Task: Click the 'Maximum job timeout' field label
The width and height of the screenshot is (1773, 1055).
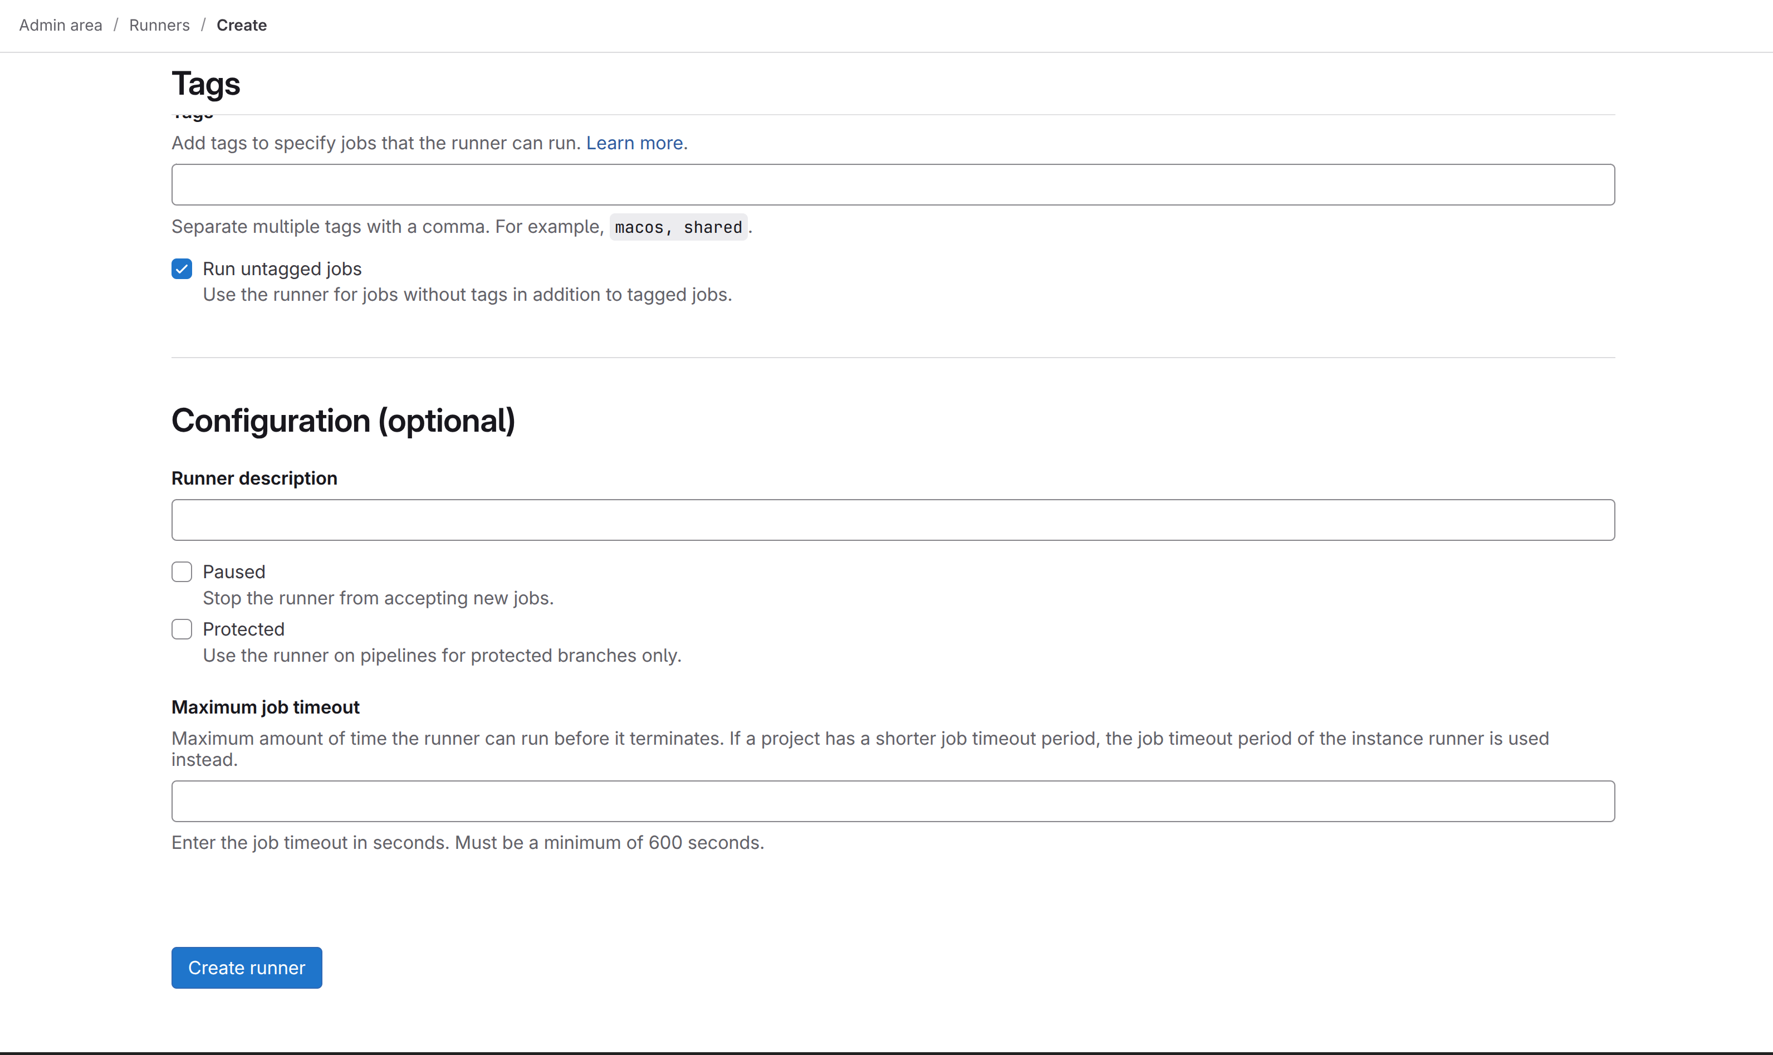Action: (265, 707)
